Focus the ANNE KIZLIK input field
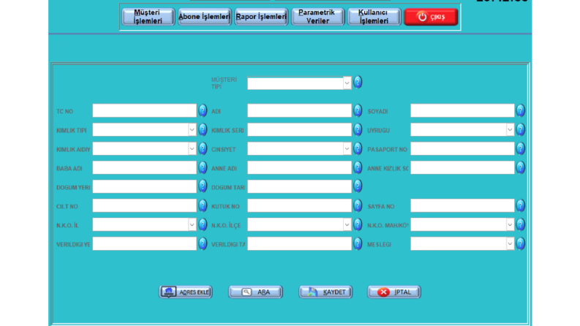The width and height of the screenshot is (580, 326). (462, 168)
